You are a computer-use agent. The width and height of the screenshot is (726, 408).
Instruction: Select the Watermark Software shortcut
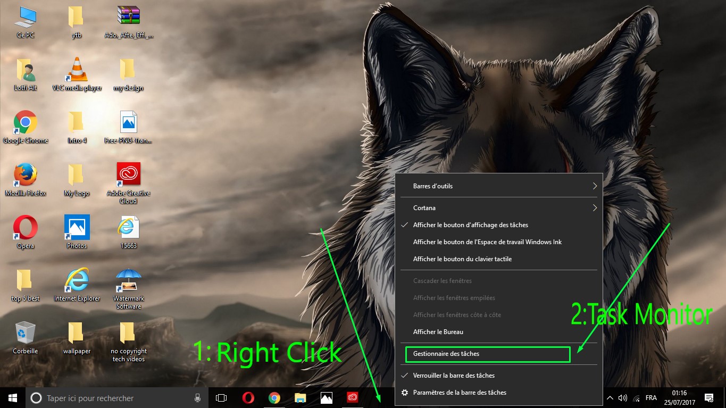click(x=128, y=289)
